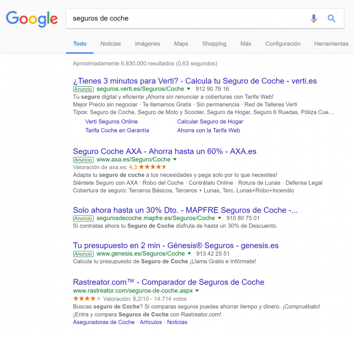Open 'Ahorra con la Tarifa Web' sitelink
Viewport: 354px width, 337px height.
pyautogui.click(x=209, y=130)
